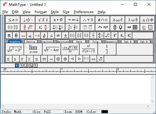Insert the one-half fraction expression

click(107, 49)
